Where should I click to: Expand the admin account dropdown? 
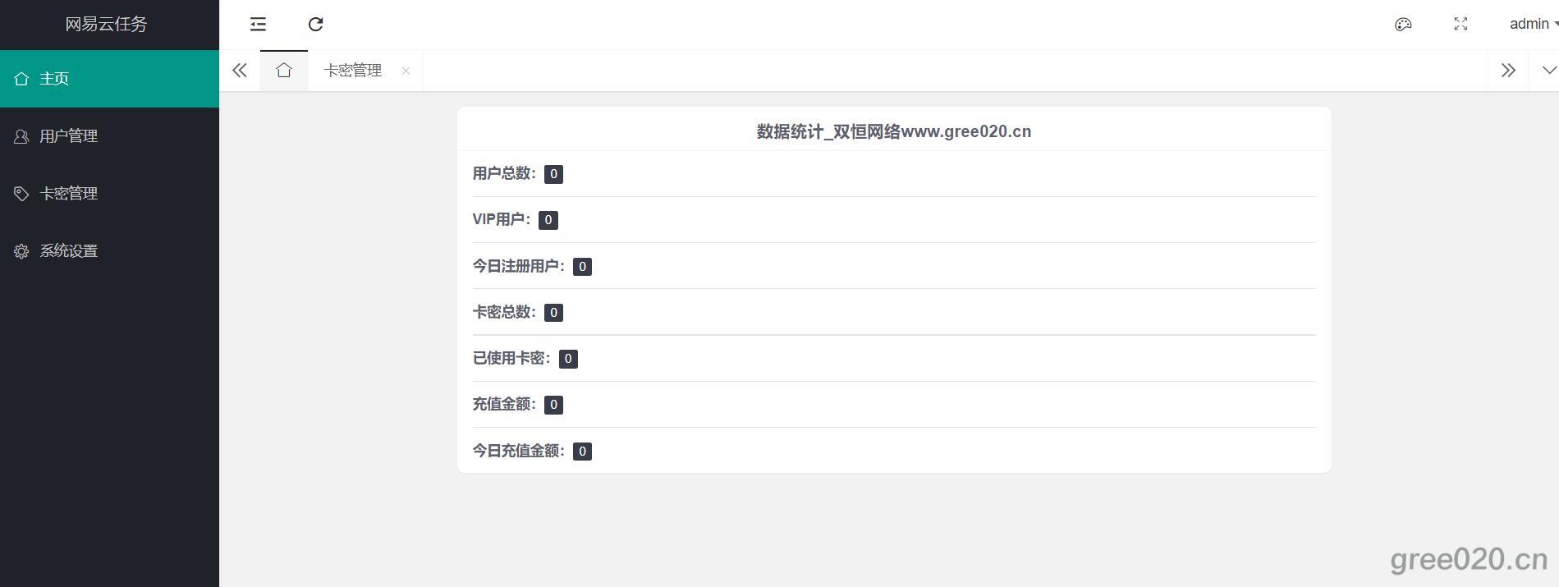click(x=1532, y=25)
